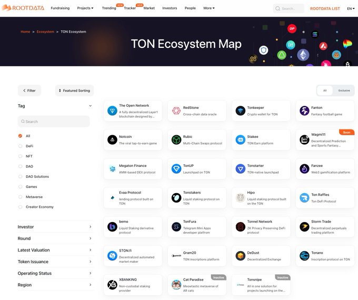The image size is (358, 300).
Task: Open the More dropdown in navbar
Action: coord(209,8)
